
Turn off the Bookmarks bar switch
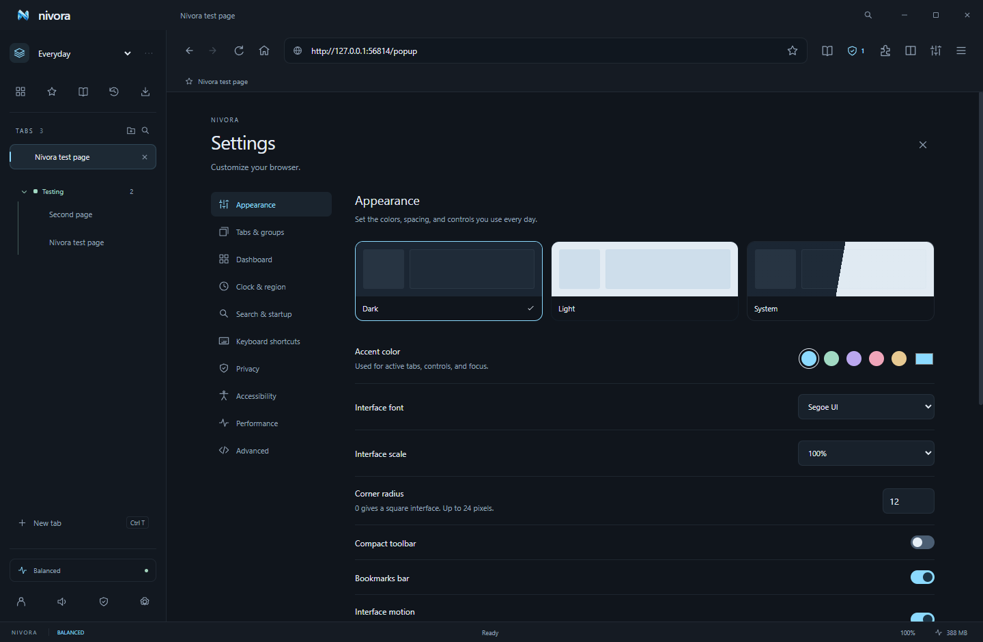click(x=922, y=577)
